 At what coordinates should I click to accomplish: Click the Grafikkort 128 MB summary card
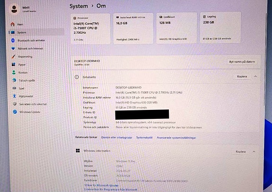176,28
